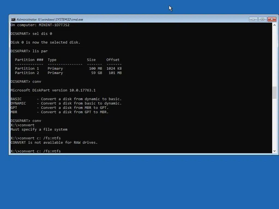Click 'CONVERT is not available for RAW drives.'
Image resolution: width=279 pixels, height=209 pixels.
click(54, 143)
